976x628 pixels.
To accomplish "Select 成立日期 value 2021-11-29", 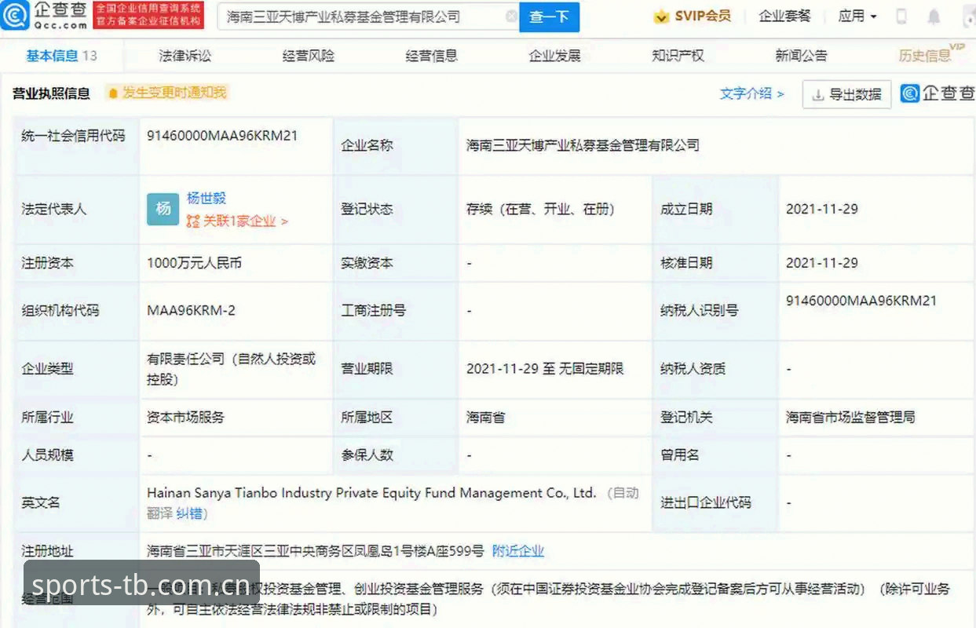I will pyautogui.click(x=822, y=209).
